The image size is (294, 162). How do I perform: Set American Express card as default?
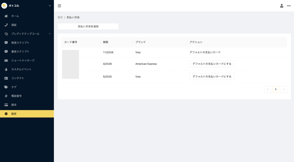tap(212, 64)
